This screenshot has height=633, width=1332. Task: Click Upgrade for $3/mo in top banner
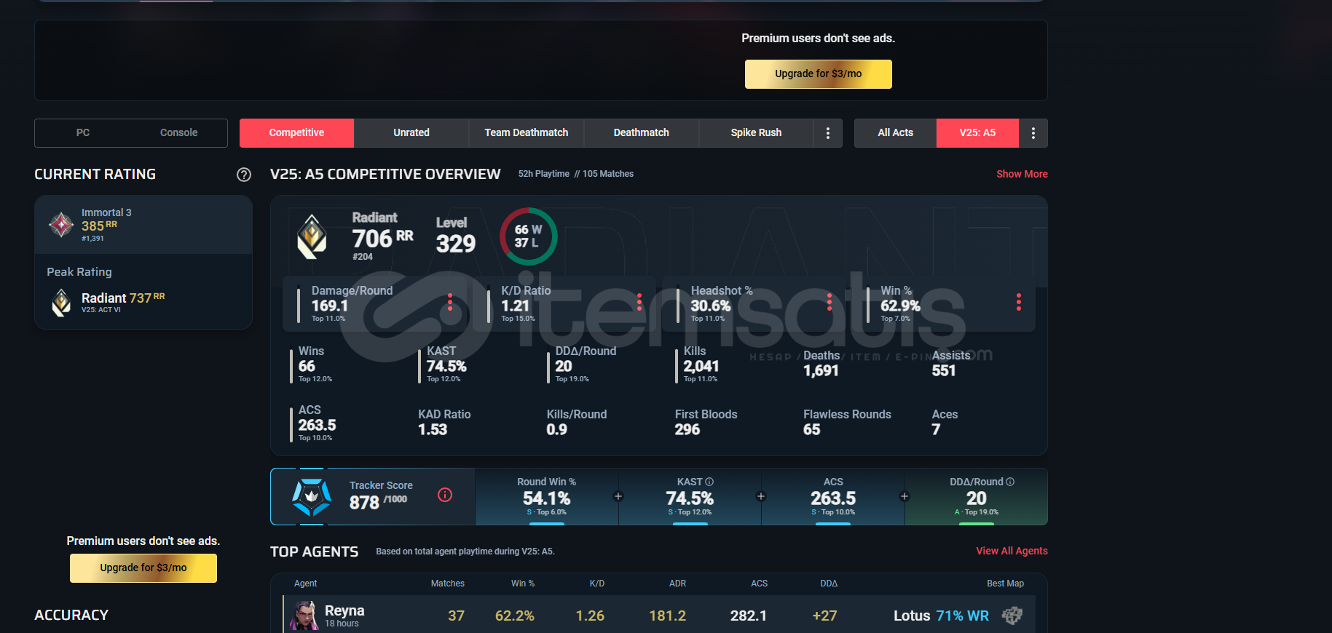coord(819,74)
